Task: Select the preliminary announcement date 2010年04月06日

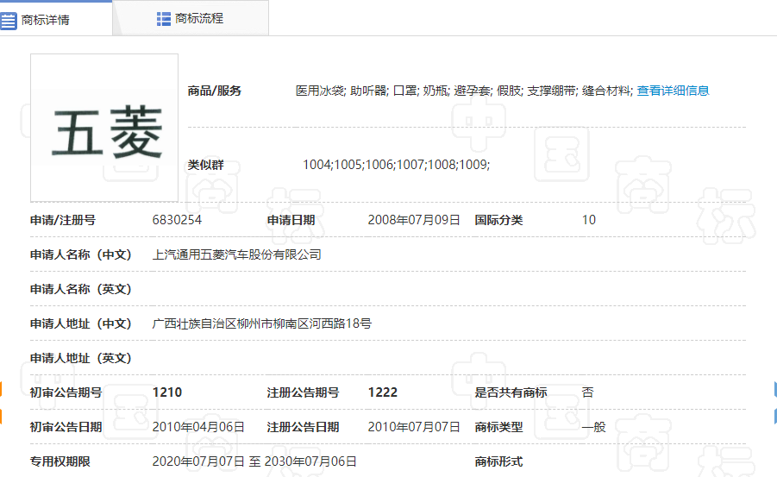Action: (x=198, y=427)
